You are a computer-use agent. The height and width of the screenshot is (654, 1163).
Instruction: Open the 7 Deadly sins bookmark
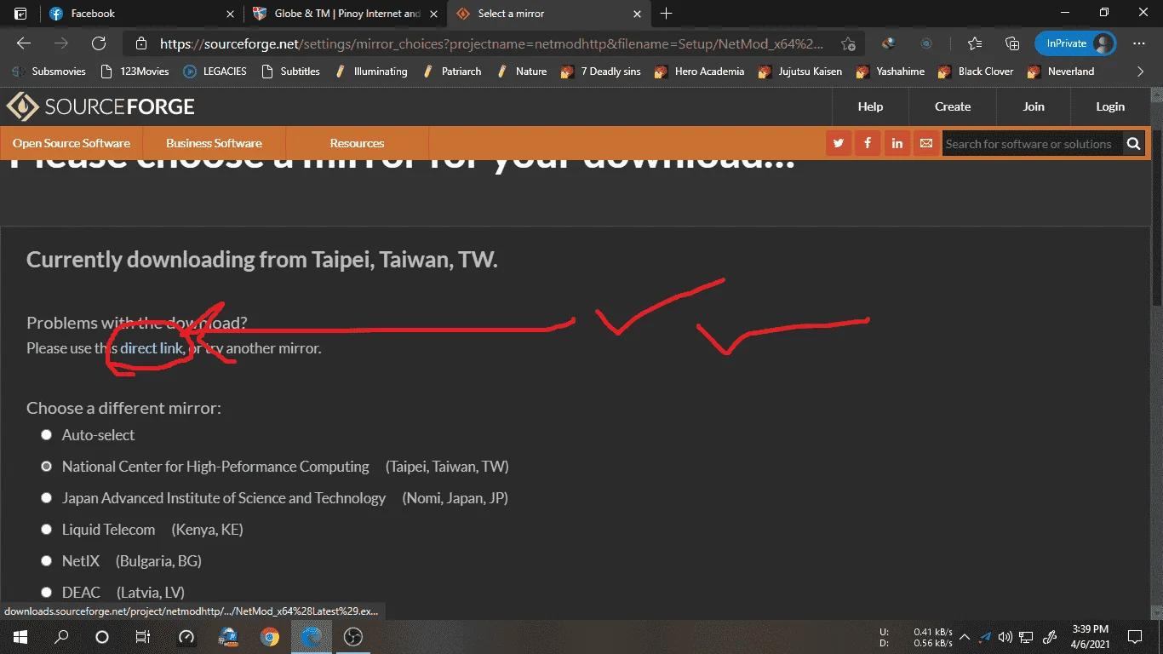601,72
